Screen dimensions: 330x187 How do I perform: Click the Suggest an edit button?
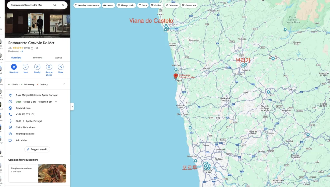(x=37, y=149)
